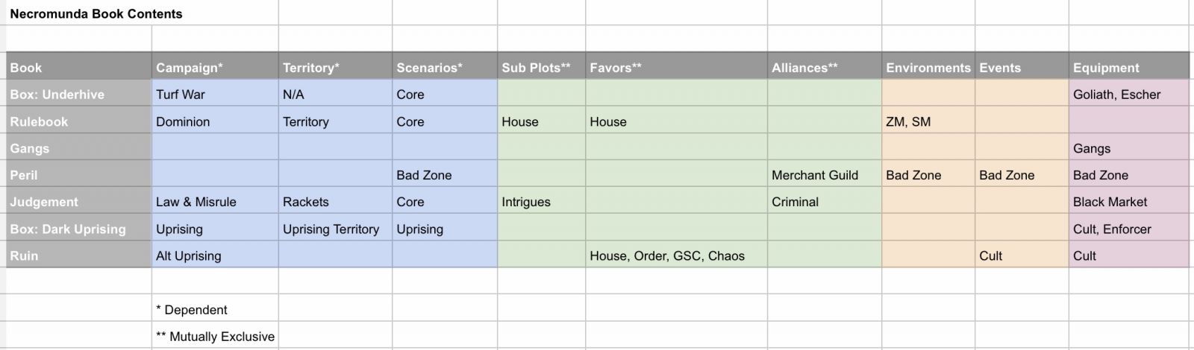Click the "Necromunda Book Contents" title cell

coord(96,14)
